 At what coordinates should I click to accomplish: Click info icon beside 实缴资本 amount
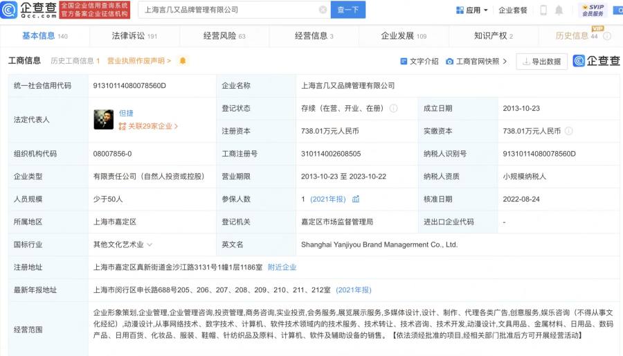(x=569, y=131)
